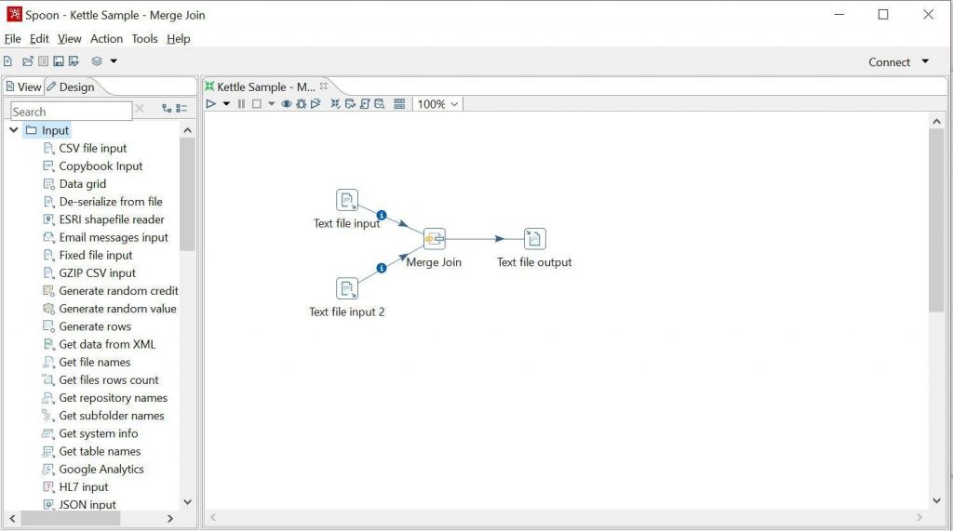Select HL7 input step

coord(83,486)
